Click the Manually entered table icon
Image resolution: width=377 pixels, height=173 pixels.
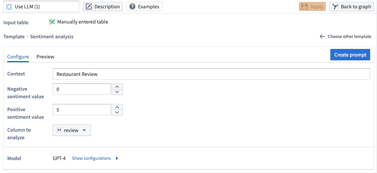(52, 22)
